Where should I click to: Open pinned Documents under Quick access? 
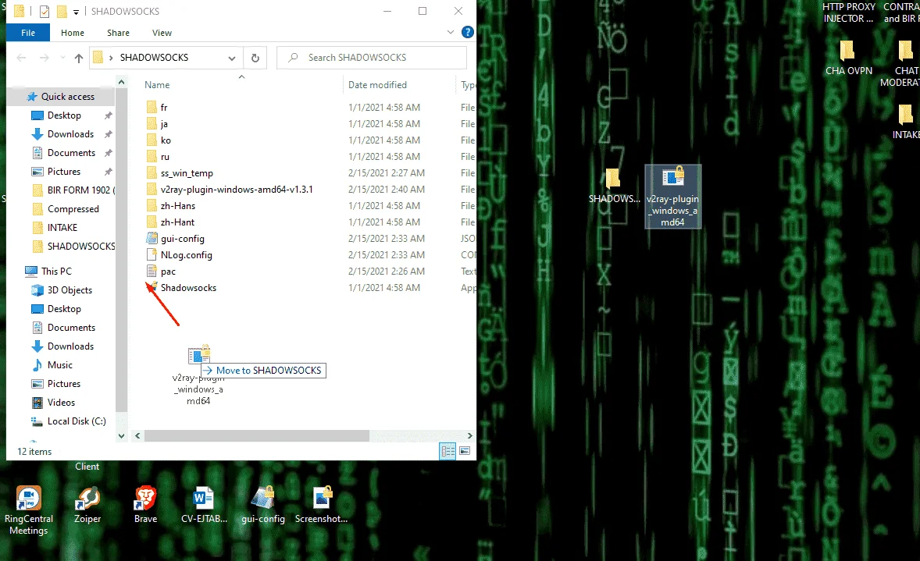click(x=71, y=153)
